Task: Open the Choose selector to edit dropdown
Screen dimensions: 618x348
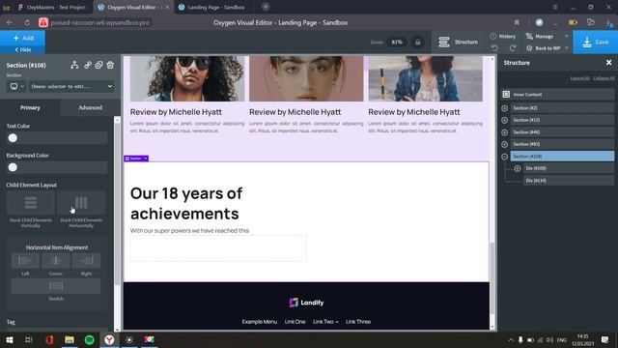Action: [x=71, y=86]
